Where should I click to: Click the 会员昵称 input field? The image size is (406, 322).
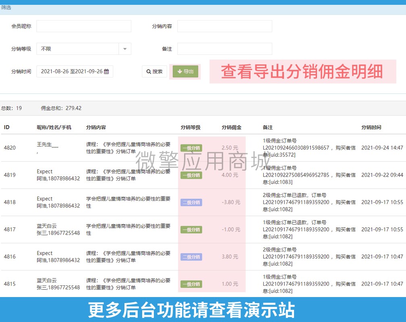[84, 26]
